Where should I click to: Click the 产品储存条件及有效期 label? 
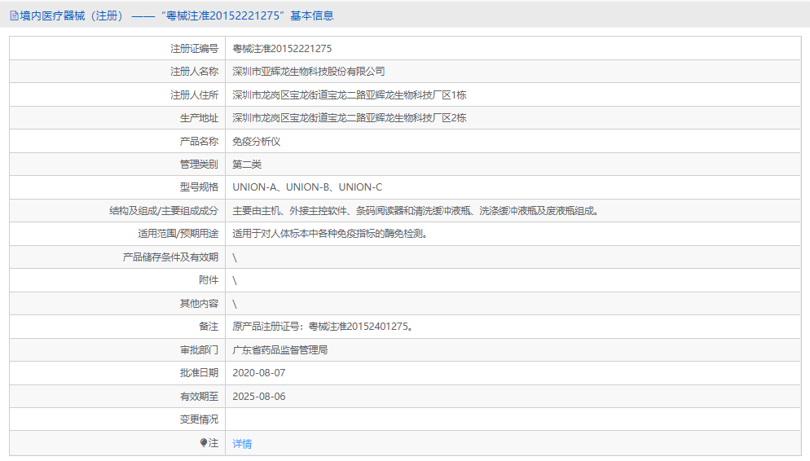170,257
